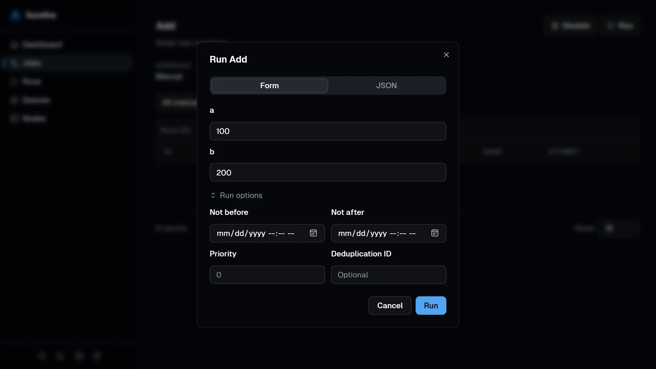Click the Cancel button
656x369 pixels.
click(390, 305)
